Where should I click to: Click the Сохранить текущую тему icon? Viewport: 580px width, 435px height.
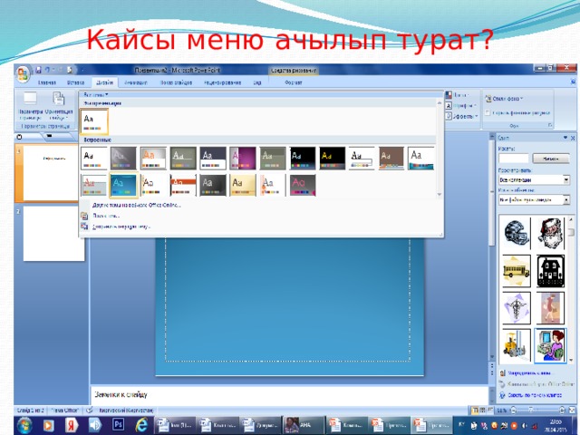(84, 227)
